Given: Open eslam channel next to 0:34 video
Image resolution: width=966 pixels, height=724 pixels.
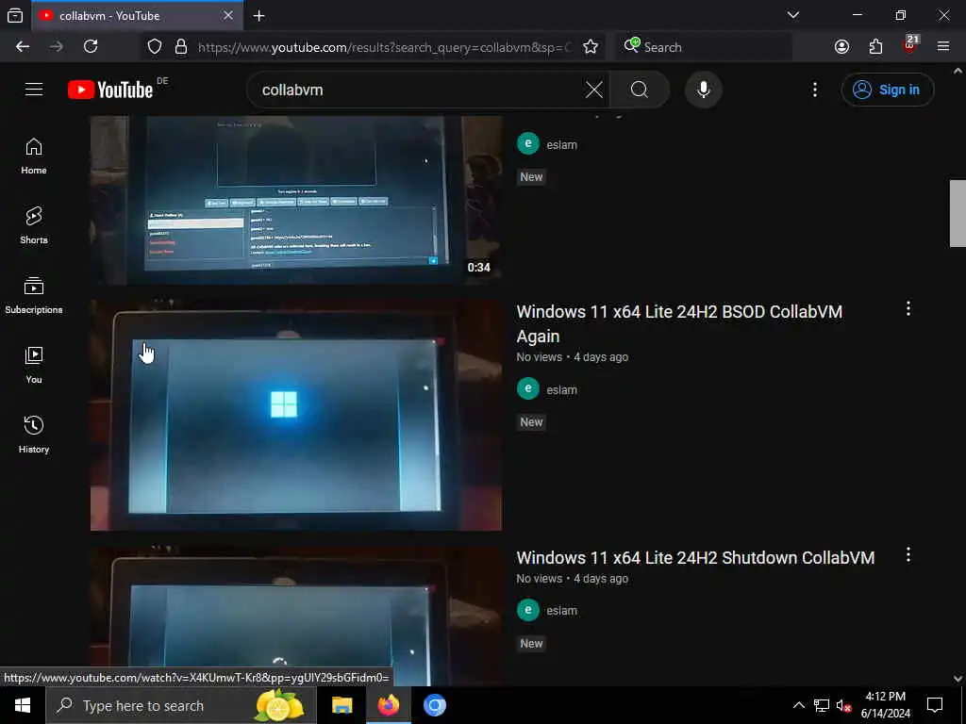Looking at the screenshot, I should pyautogui.click(x=561, y=145).
